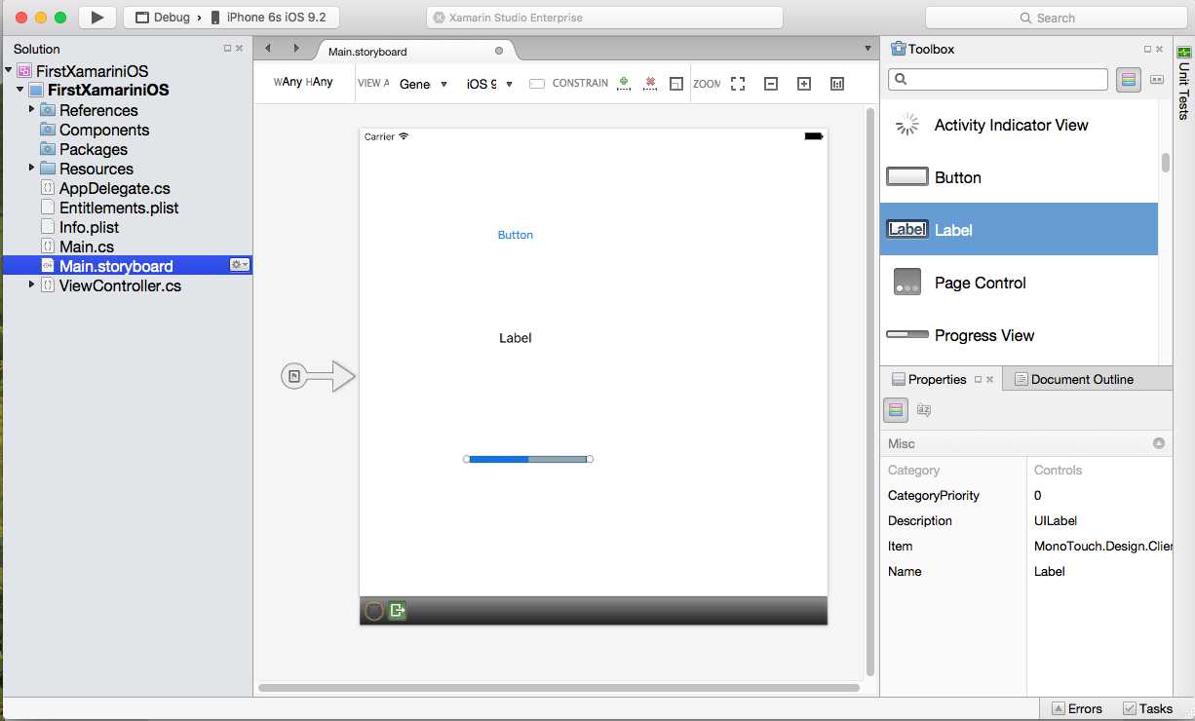Switch to the Main.storyboard tab
1195x721 pixels.
367,52
